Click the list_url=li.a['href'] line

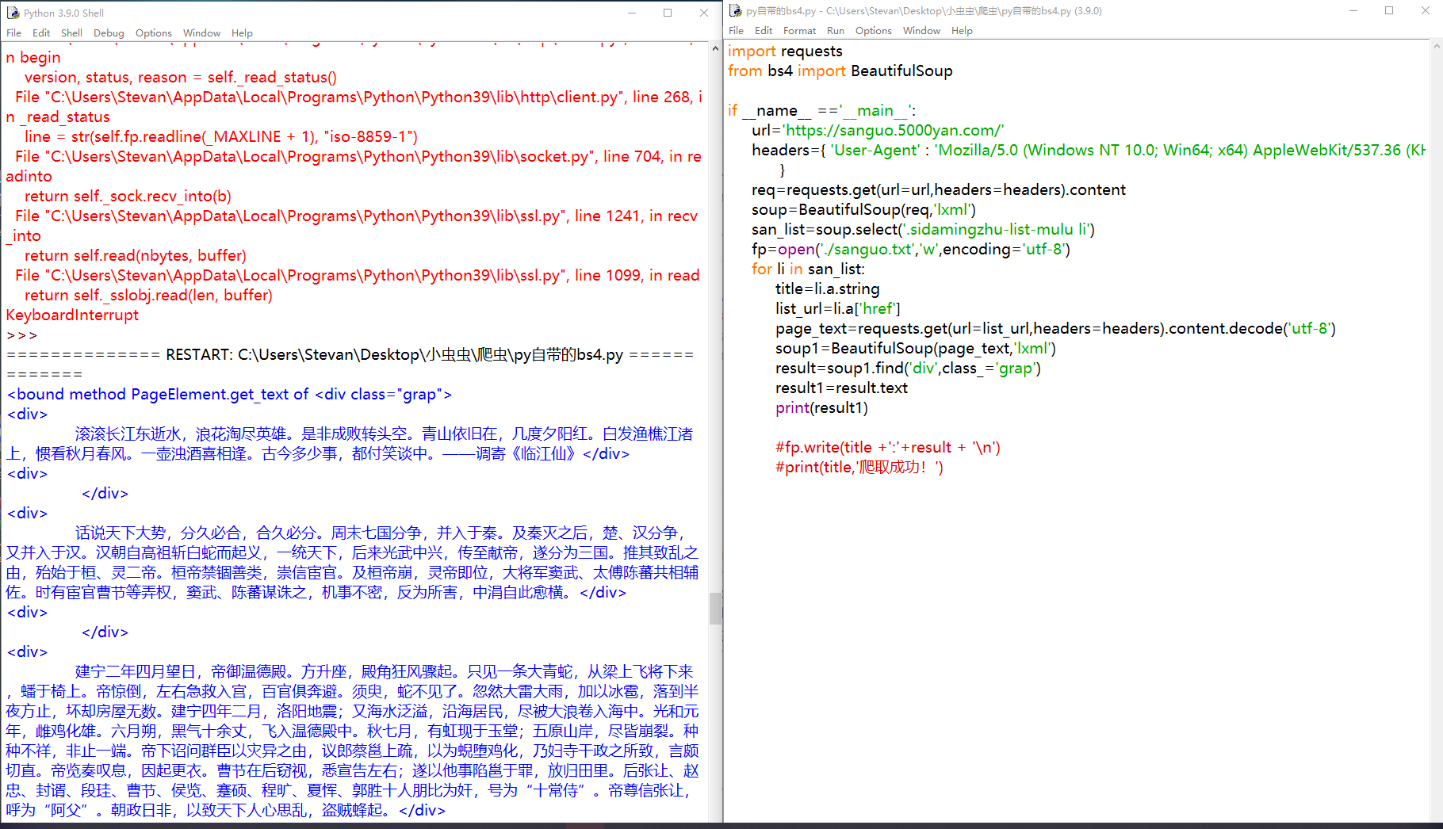coord(837,308)
